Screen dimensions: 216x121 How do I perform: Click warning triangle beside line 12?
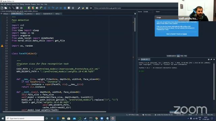pos(2,46)
